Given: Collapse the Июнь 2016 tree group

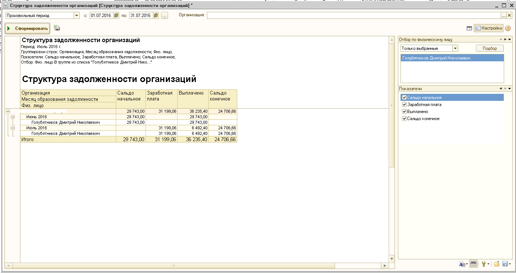Looking at the screenshot, I should 13,117.
